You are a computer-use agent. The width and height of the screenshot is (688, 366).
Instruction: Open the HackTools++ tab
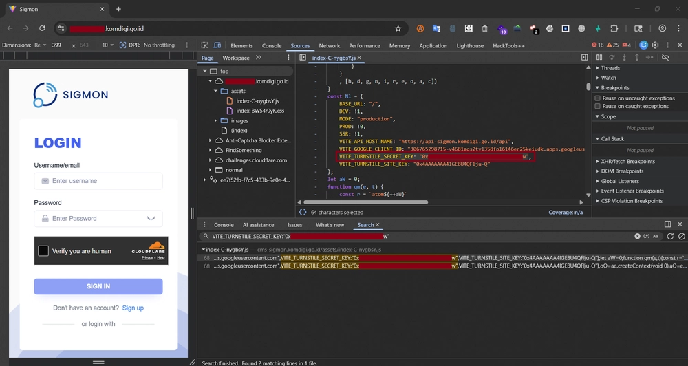(x=508, y=45)
